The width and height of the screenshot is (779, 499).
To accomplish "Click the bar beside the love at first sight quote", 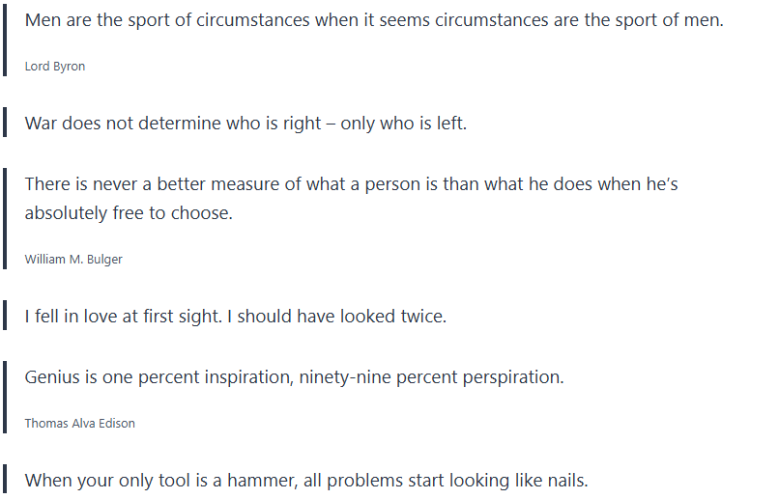I will click(5, 316).
